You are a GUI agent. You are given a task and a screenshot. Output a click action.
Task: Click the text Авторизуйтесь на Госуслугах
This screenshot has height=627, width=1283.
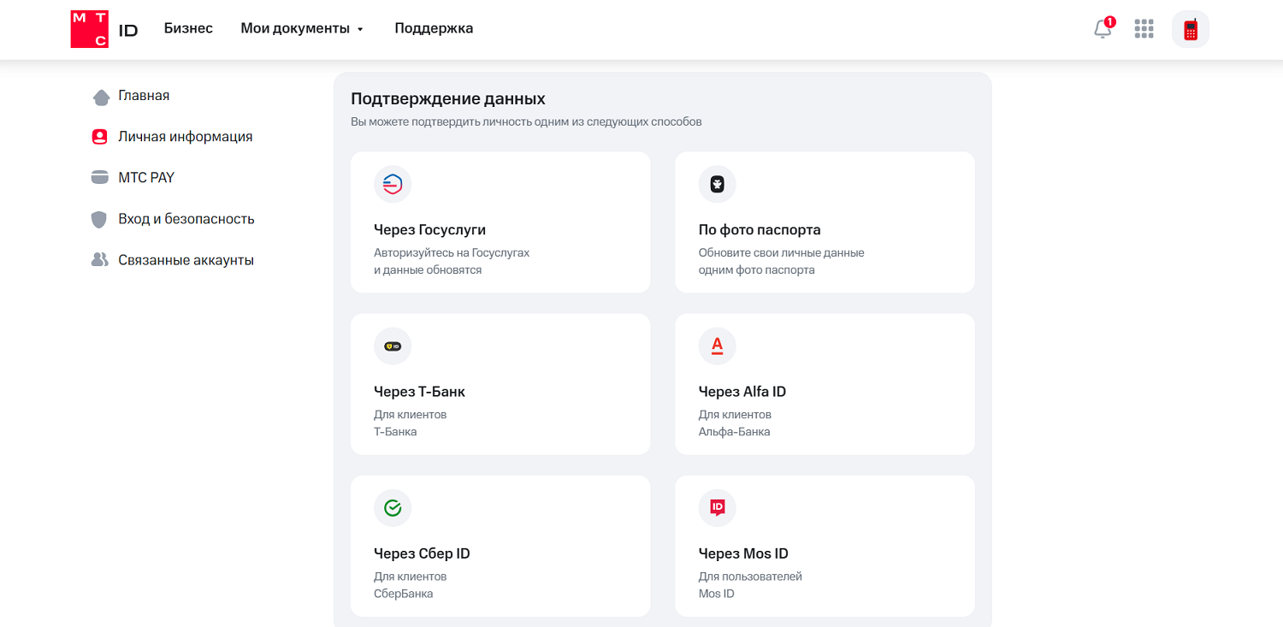[452, 253]
